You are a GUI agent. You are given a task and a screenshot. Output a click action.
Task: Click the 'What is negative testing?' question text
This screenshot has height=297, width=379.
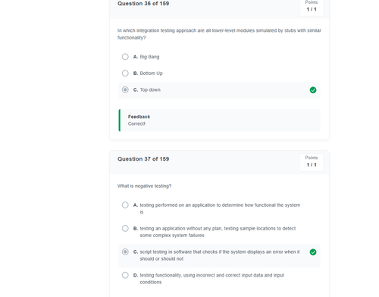point(144,186)
